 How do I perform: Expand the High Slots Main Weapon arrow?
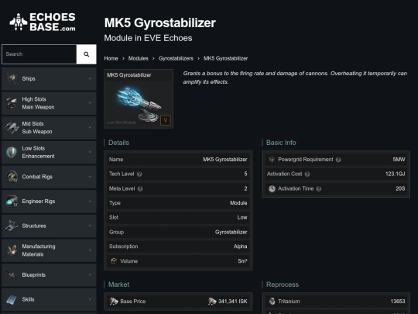[90, 103]
